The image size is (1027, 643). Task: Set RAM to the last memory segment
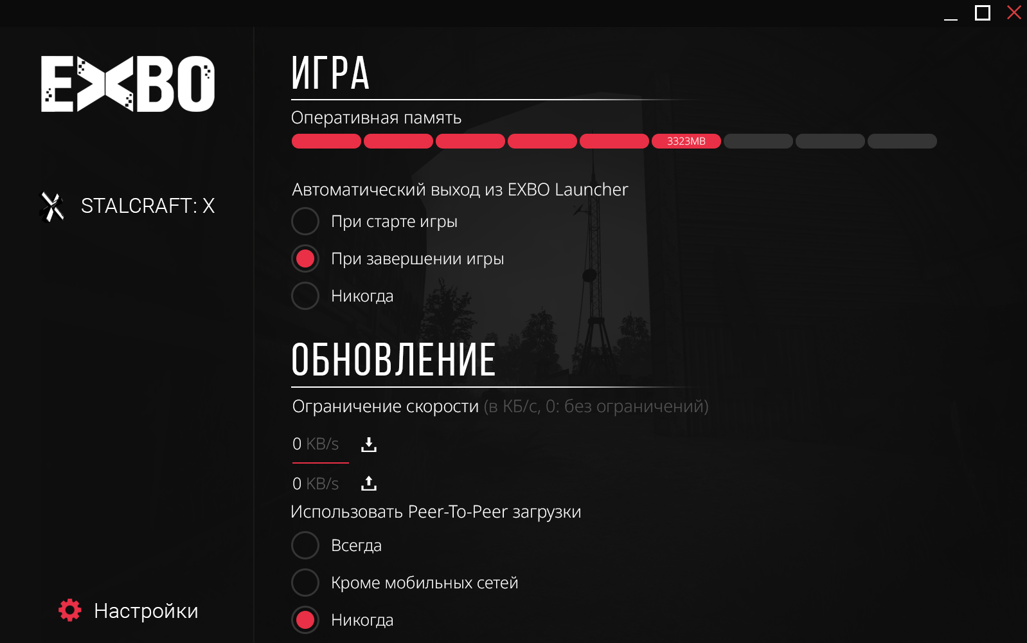[902, 141]
